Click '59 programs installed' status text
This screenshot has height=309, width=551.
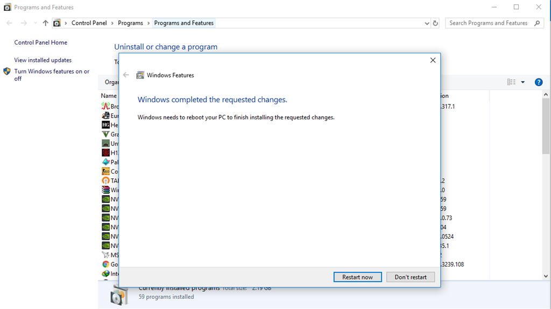tap(166, 297)
